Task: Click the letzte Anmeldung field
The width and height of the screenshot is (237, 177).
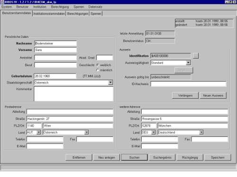Action: pyautogui.click(x=160, y=34)
